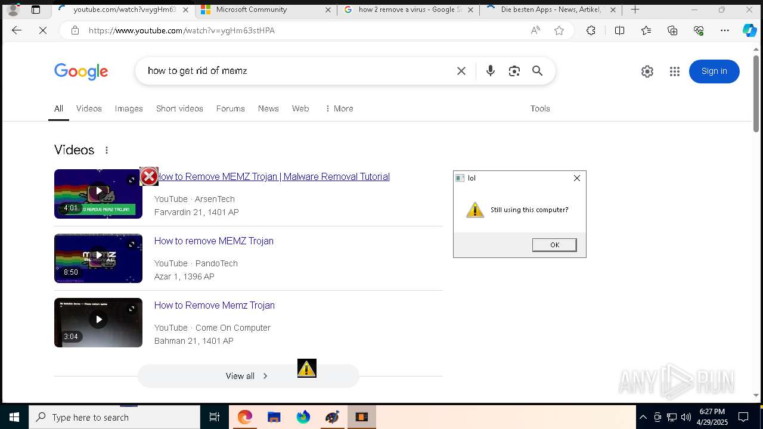Viewport: 763px width, 429px height.
Task: Open Collections icon
Action: point(672,30)
